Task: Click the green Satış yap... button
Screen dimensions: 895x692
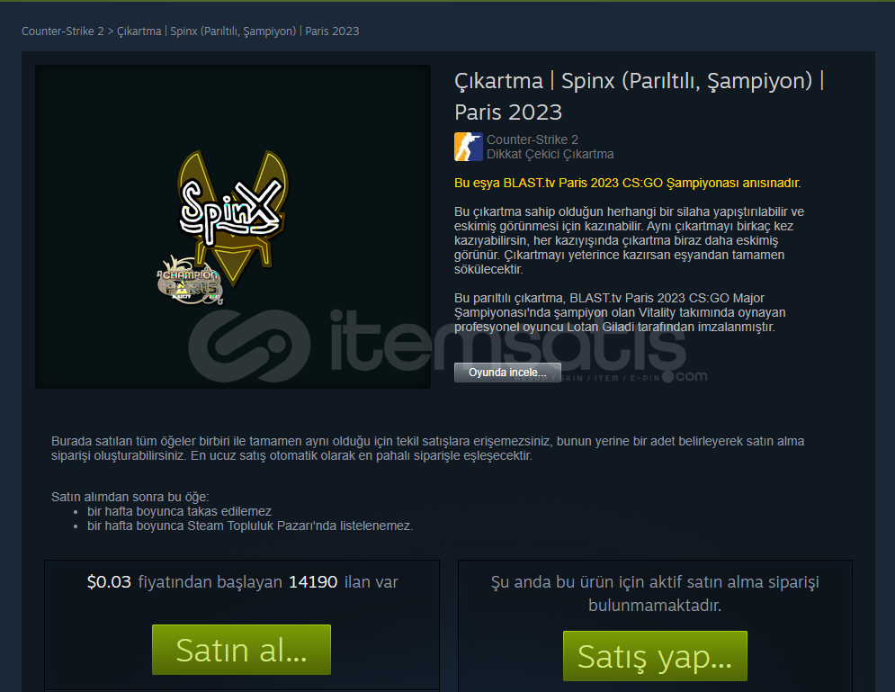Action: coord(655,656)
